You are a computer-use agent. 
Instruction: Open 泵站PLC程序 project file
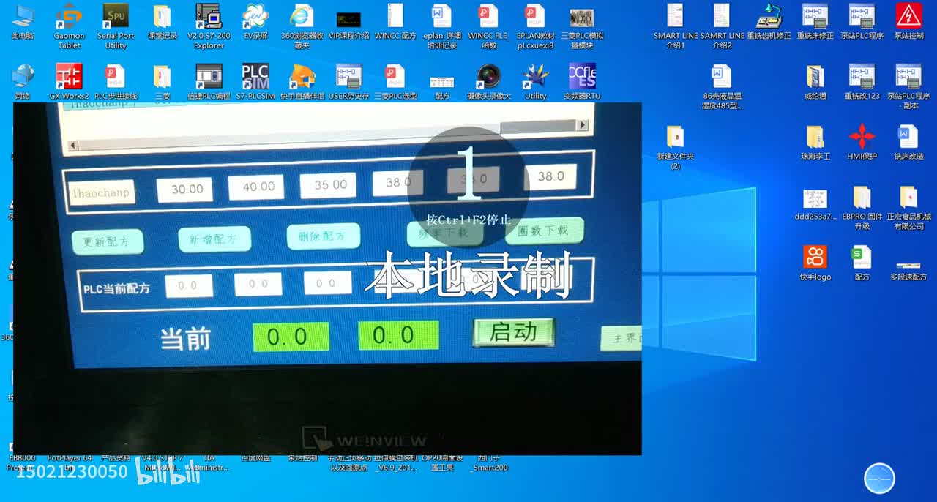point(862,22)
